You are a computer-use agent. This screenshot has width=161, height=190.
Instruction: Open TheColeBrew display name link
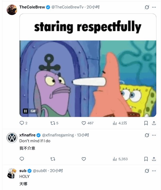click(32, 7)
